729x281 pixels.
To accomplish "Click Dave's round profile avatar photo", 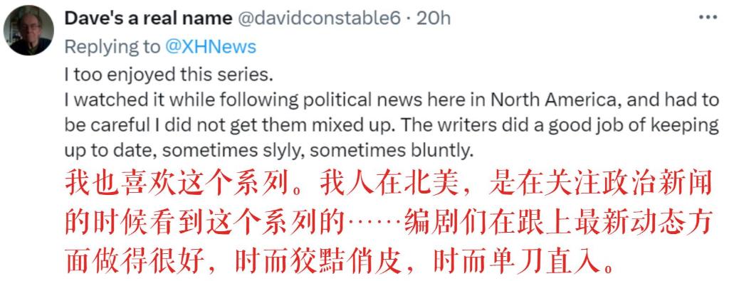I will pyautogui.click(x=28, y=30).
